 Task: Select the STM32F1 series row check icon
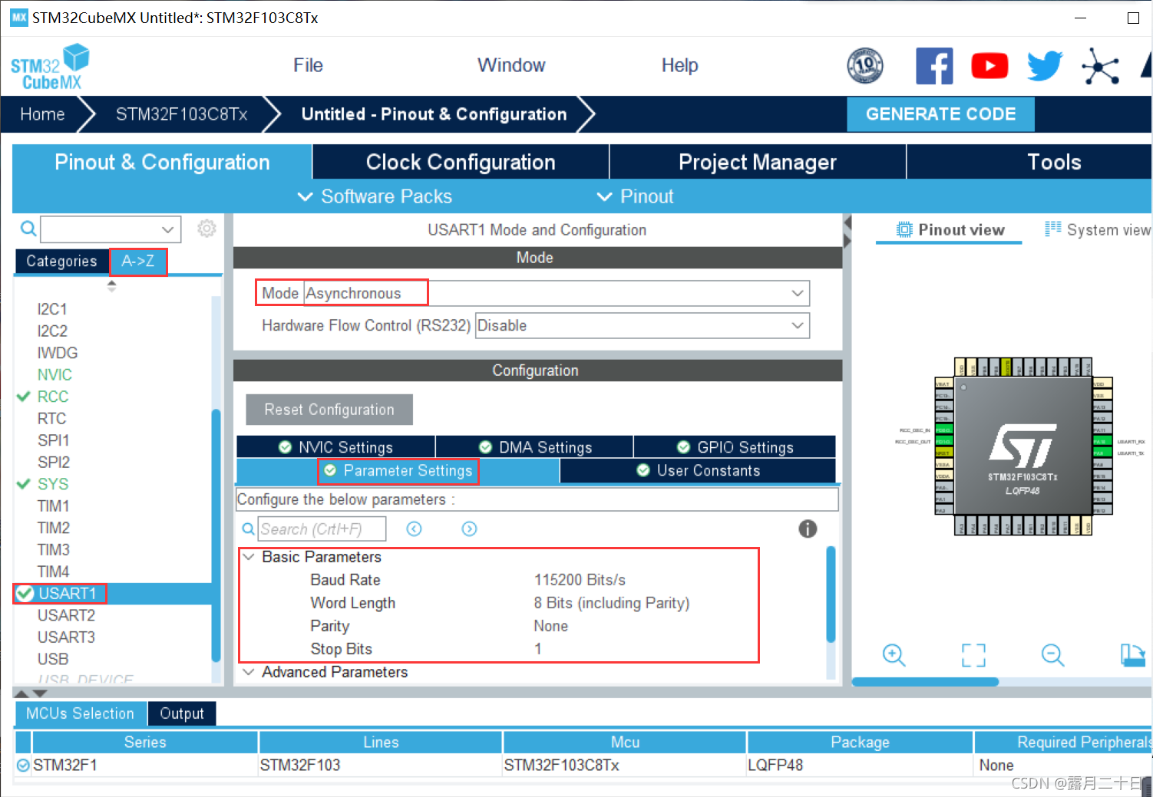point(23,765)
